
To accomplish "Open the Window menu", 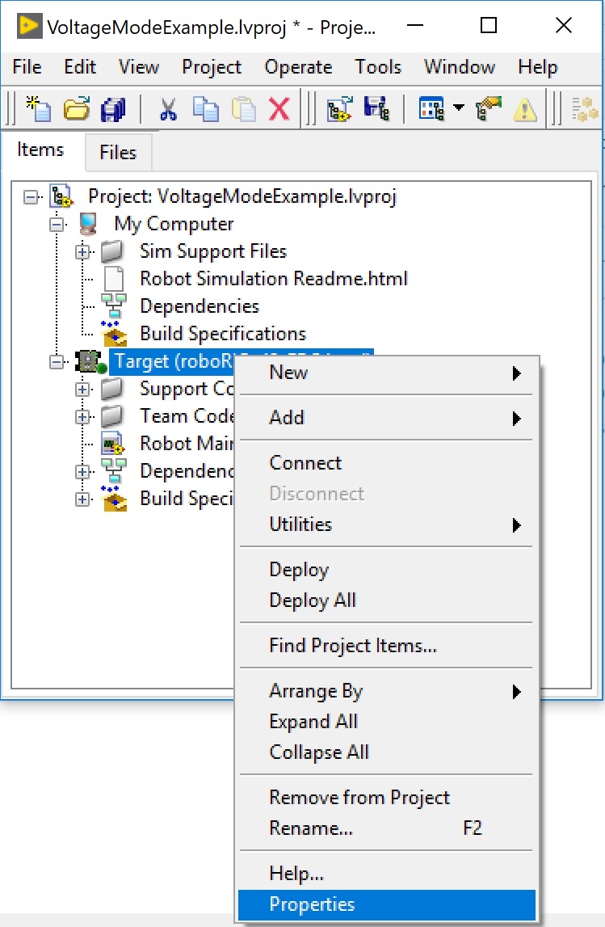I will pyautogui.click(x=460, y=67).
